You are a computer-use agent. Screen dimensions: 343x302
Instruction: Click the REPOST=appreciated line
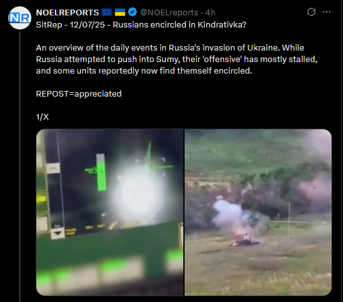pos(79,94)
